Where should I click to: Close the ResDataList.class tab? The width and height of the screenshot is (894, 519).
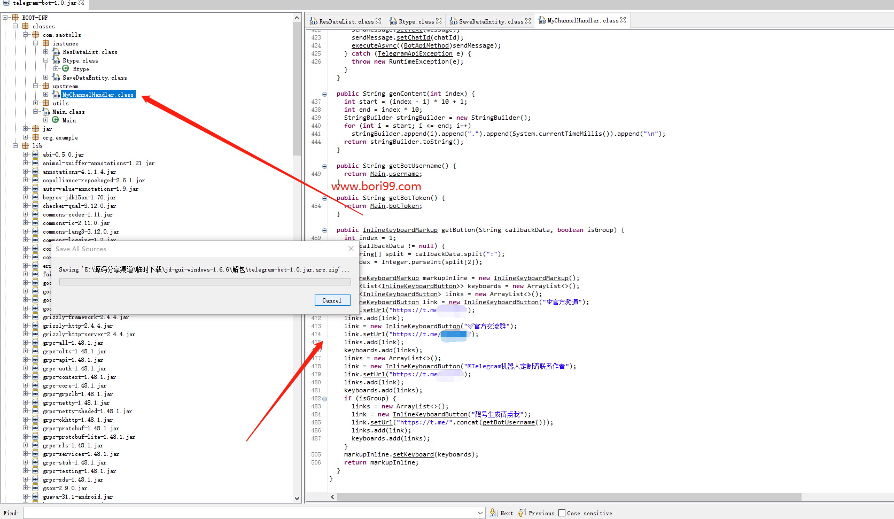[378, 21]
